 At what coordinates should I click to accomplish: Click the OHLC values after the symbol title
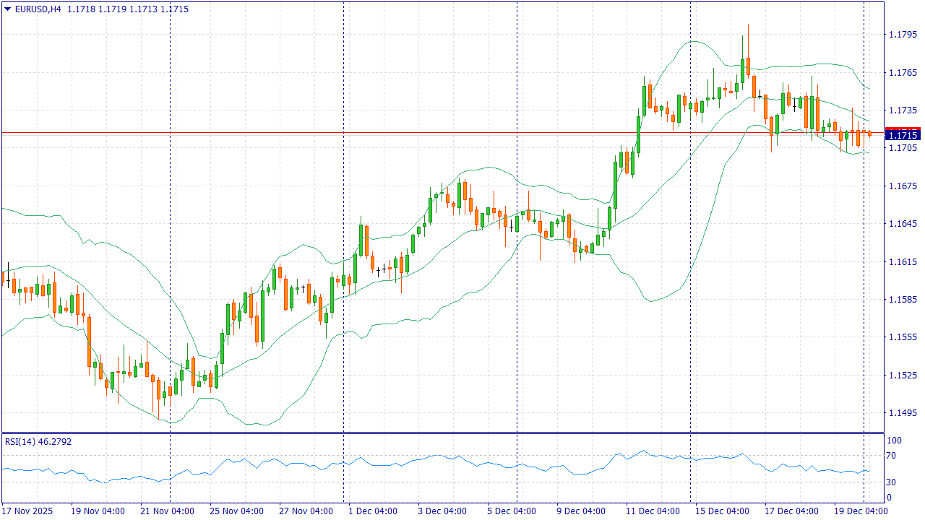[x=128, y=9]
